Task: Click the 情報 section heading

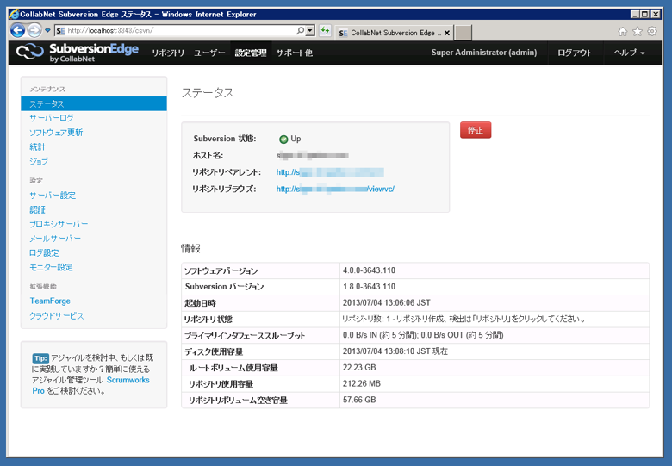Action: pyautogui.click(x=190, y=248)
